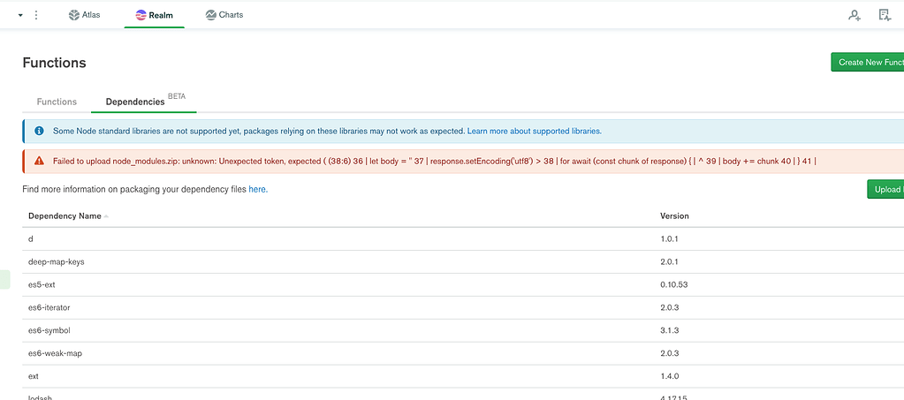Viewport: 904px width, 400px height.
Task: Click the invite user icon
Action: 854,15
